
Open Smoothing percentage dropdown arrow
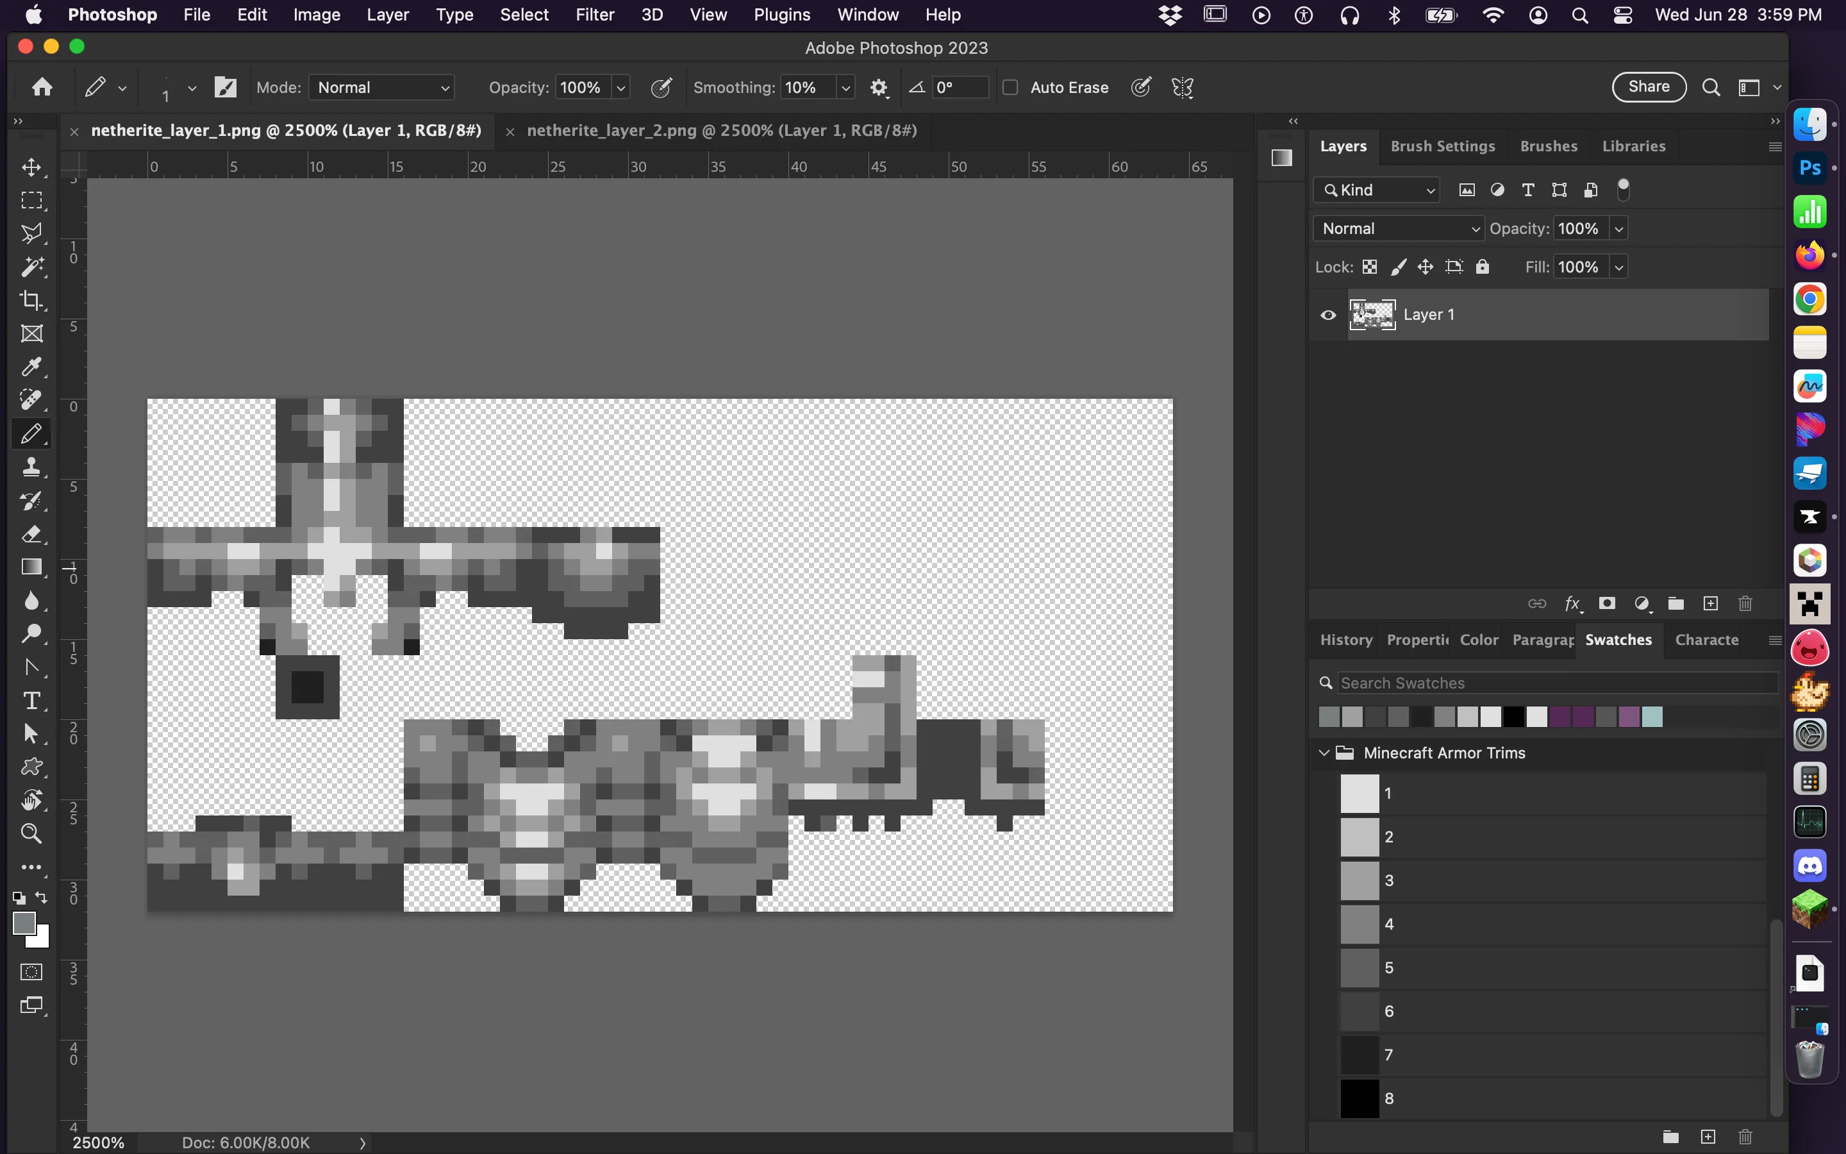pos(845,88)
